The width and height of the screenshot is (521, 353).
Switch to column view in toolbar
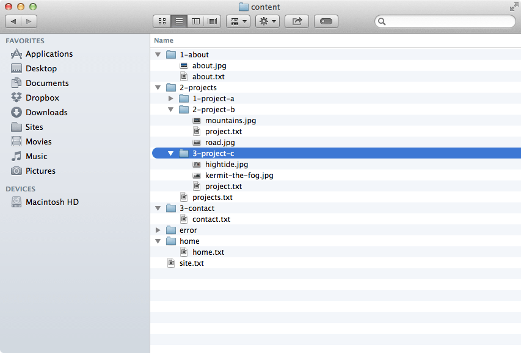tap(195, 21)
